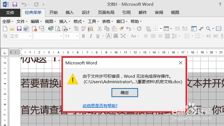224x126 pixels.
Task: Toggle Bold formatting button
Action: coord(83,36)
